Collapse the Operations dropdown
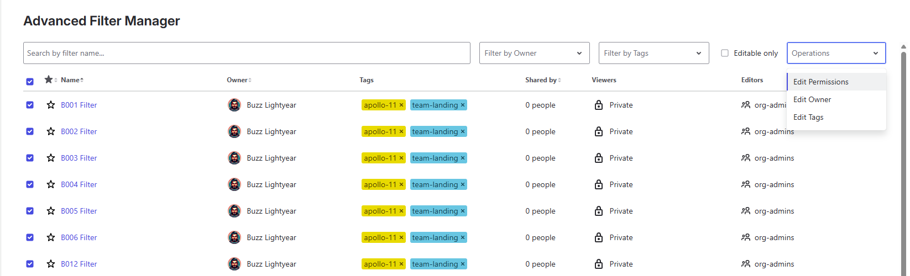910x276 pixels. click(x=836, y=53)
